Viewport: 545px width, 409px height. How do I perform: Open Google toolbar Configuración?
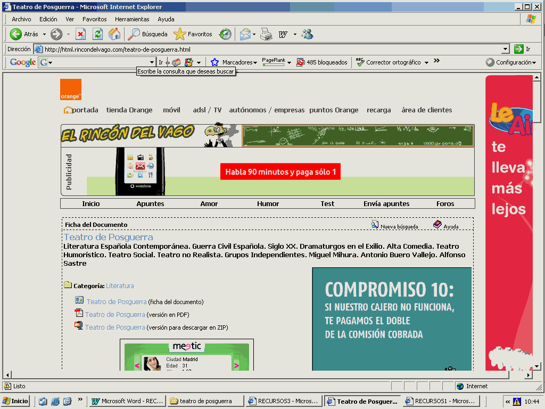pyautogui.click(x=511, y=62)
